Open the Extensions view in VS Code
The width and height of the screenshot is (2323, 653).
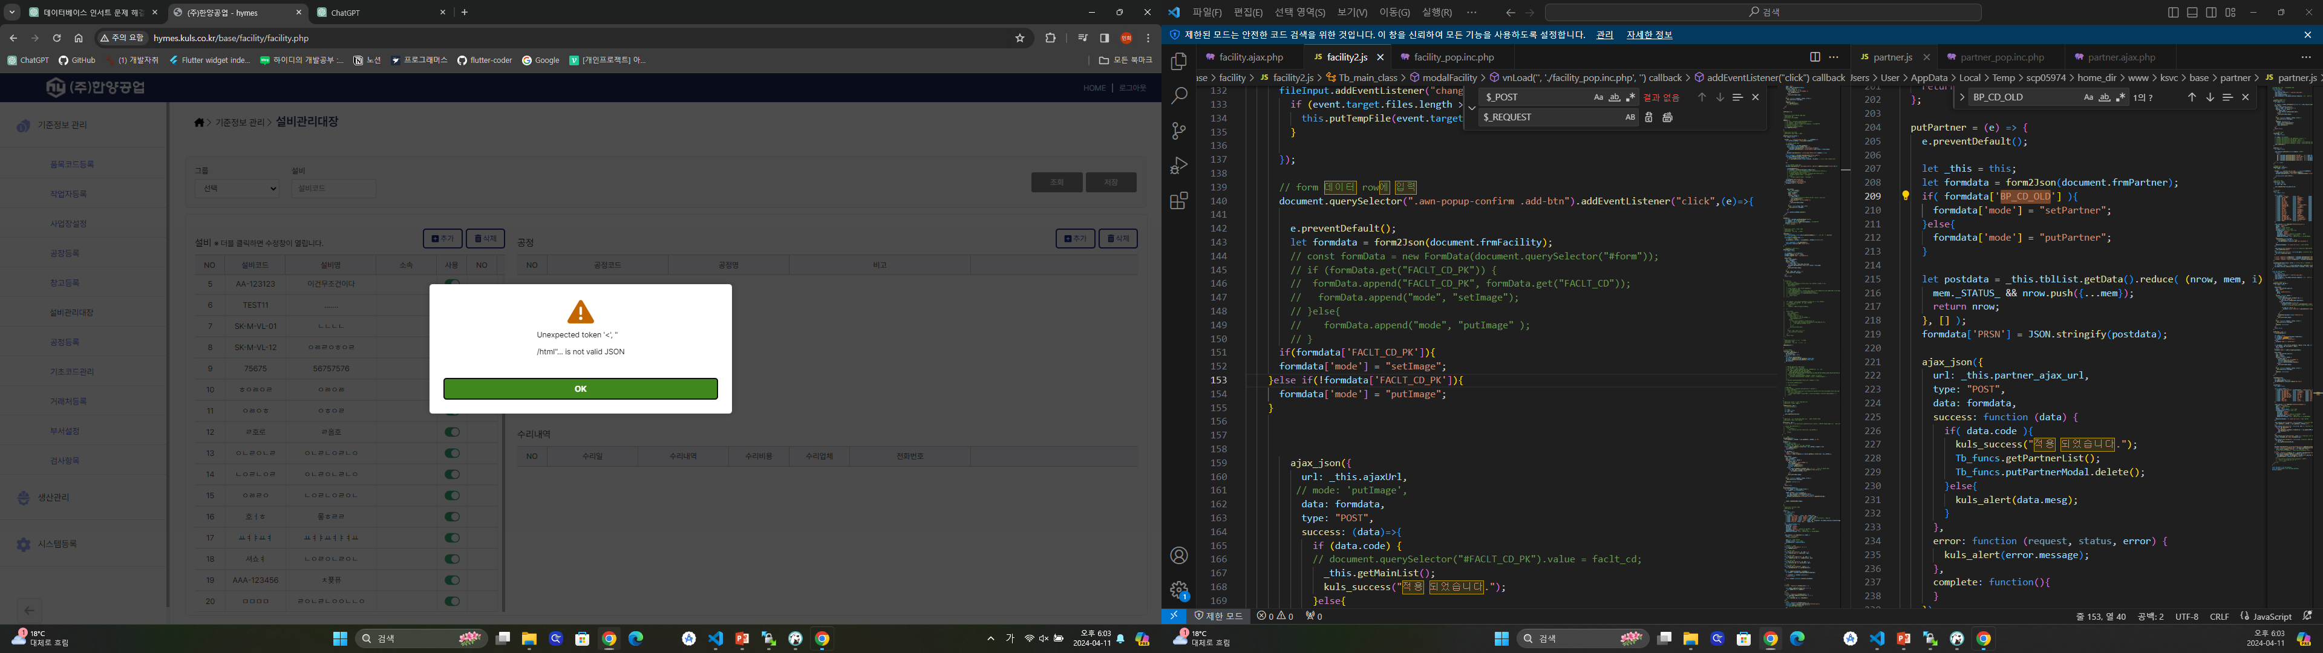(1178, 201)
